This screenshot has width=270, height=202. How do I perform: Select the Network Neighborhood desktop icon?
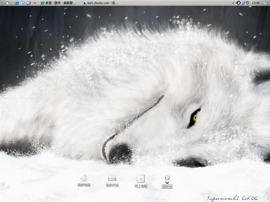(140, 178)
